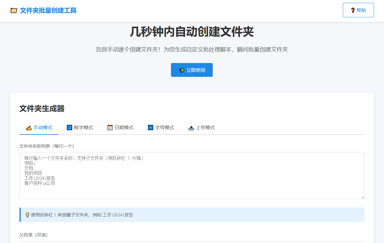Click the pencil icon for 手动模式
Image resolution: width=384 pixels, height=243 pixels.
(x=29, y=128)
